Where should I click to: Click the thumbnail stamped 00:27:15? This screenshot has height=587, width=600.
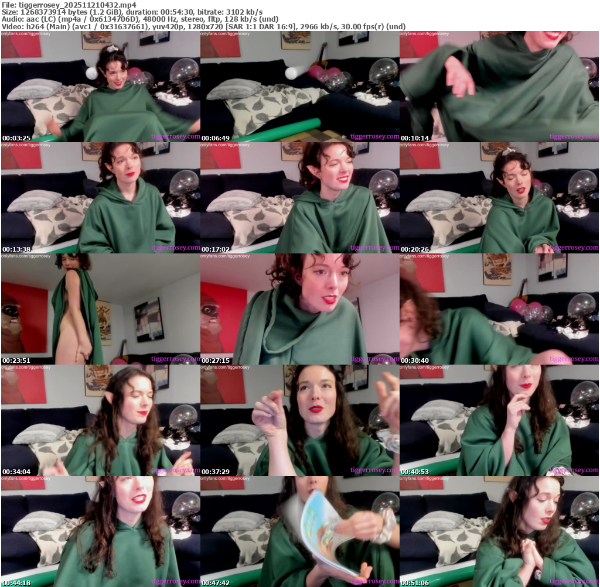pos(300,309)
